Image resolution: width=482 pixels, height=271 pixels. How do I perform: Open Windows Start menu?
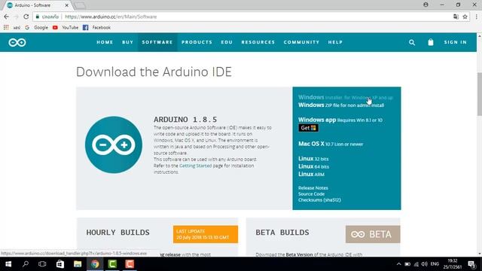pyautogui.click(x=8, y=264)
